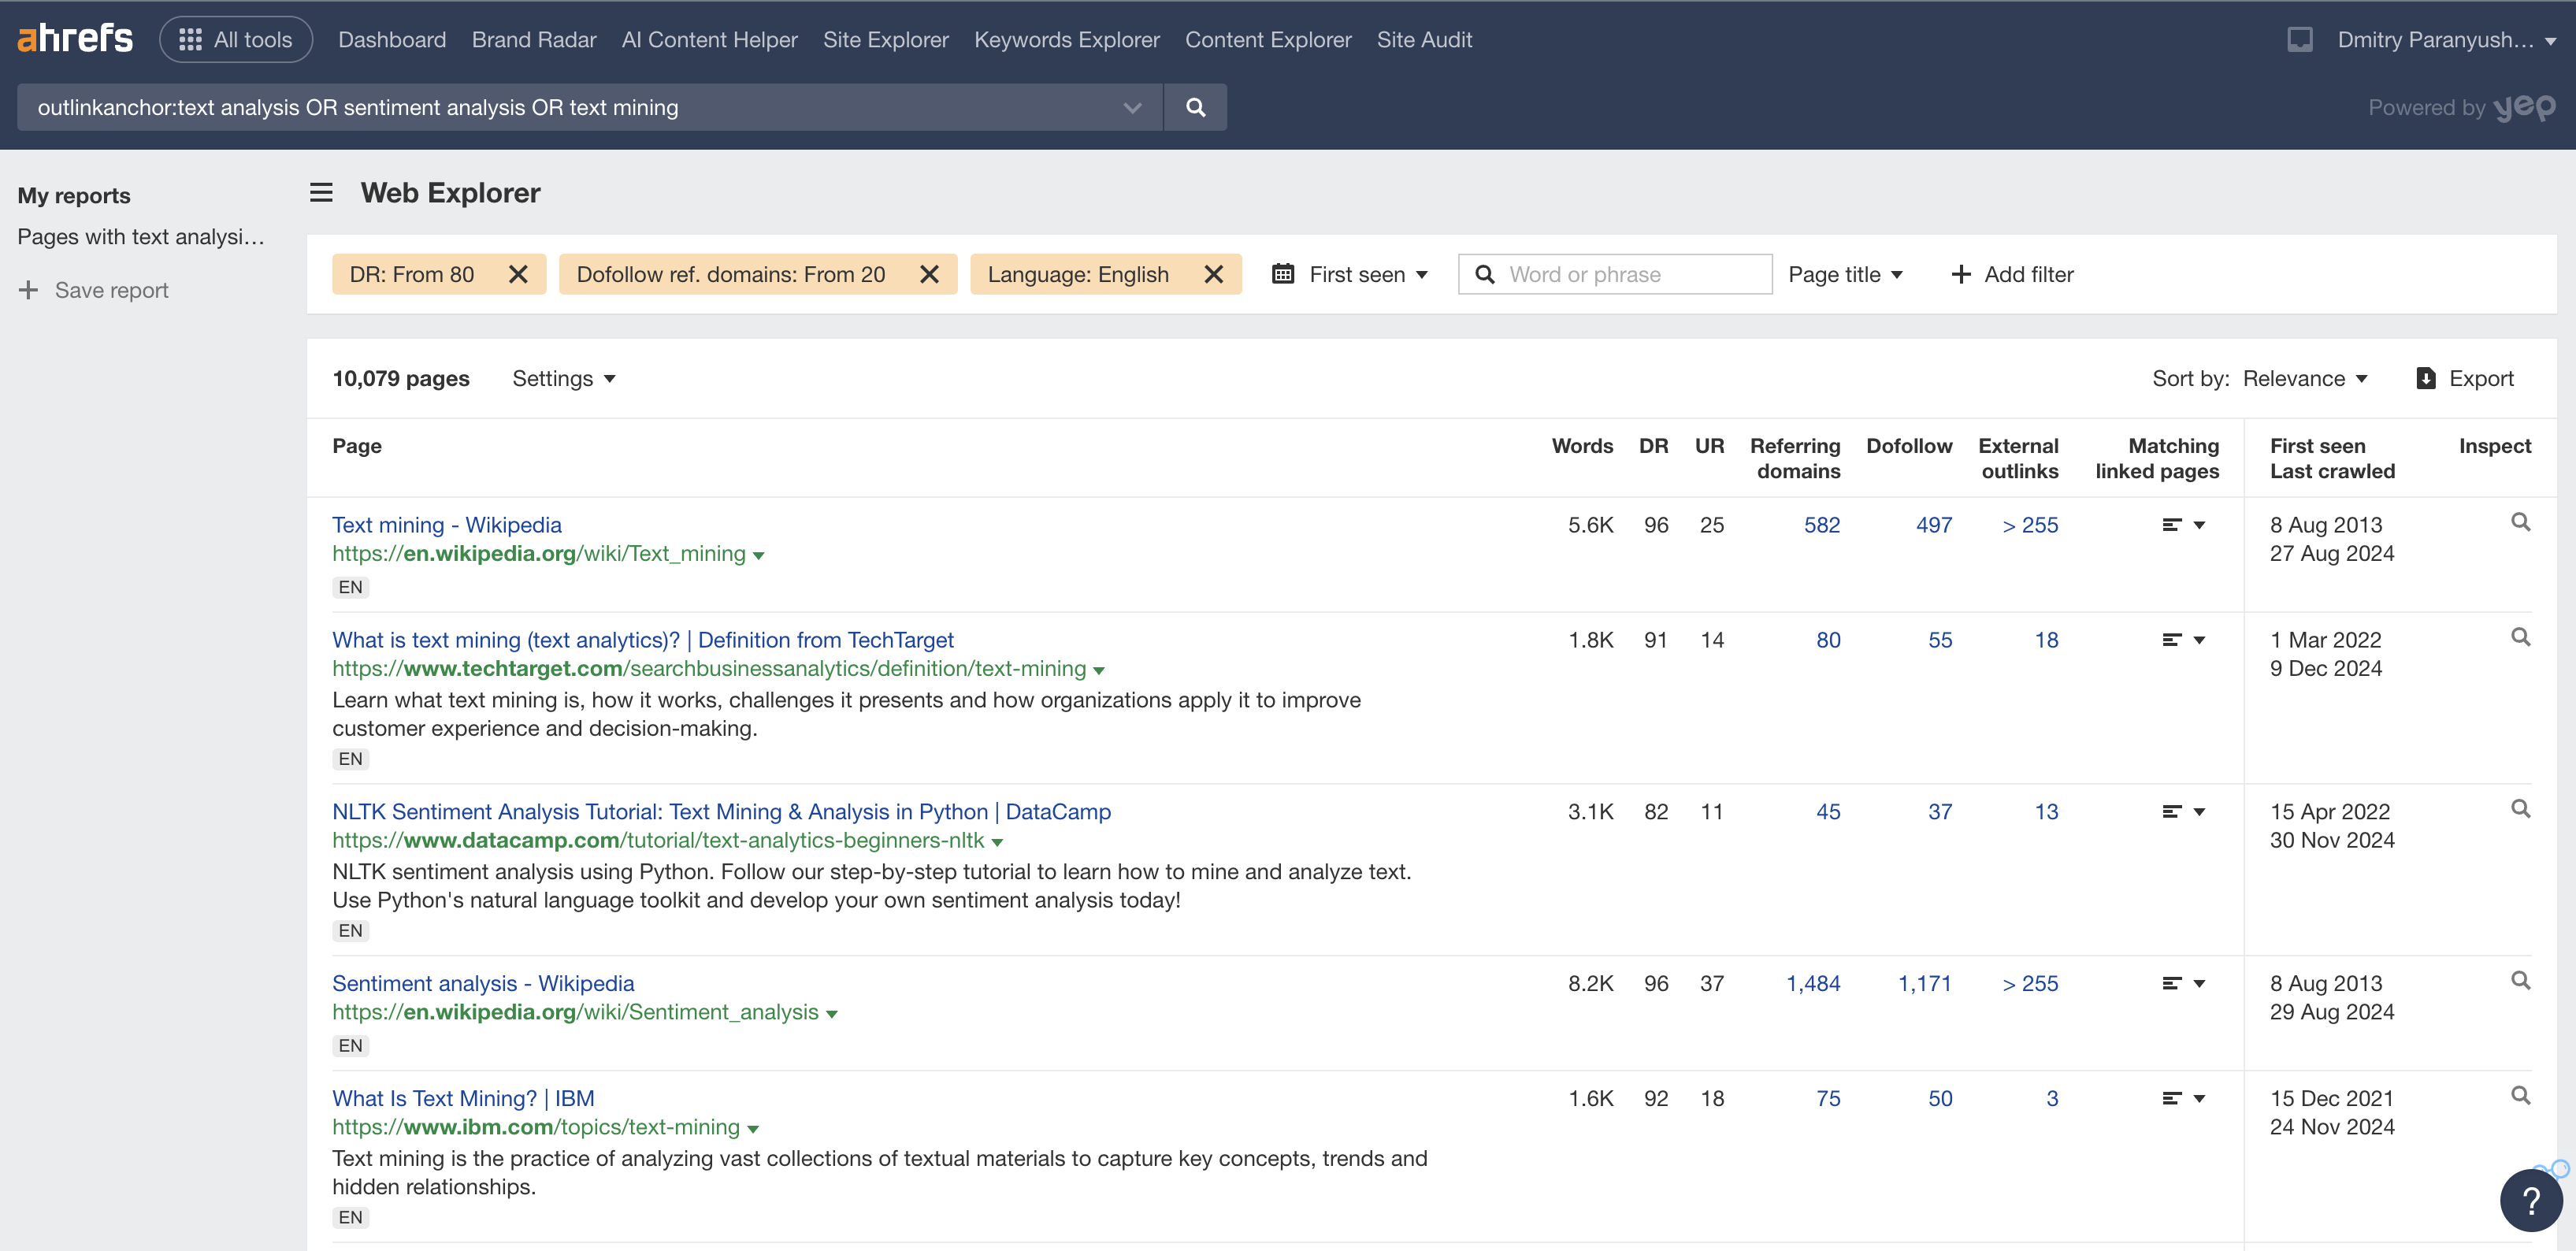Expand datacamp.com URL dropdown arrow

(x=997, y=843)
